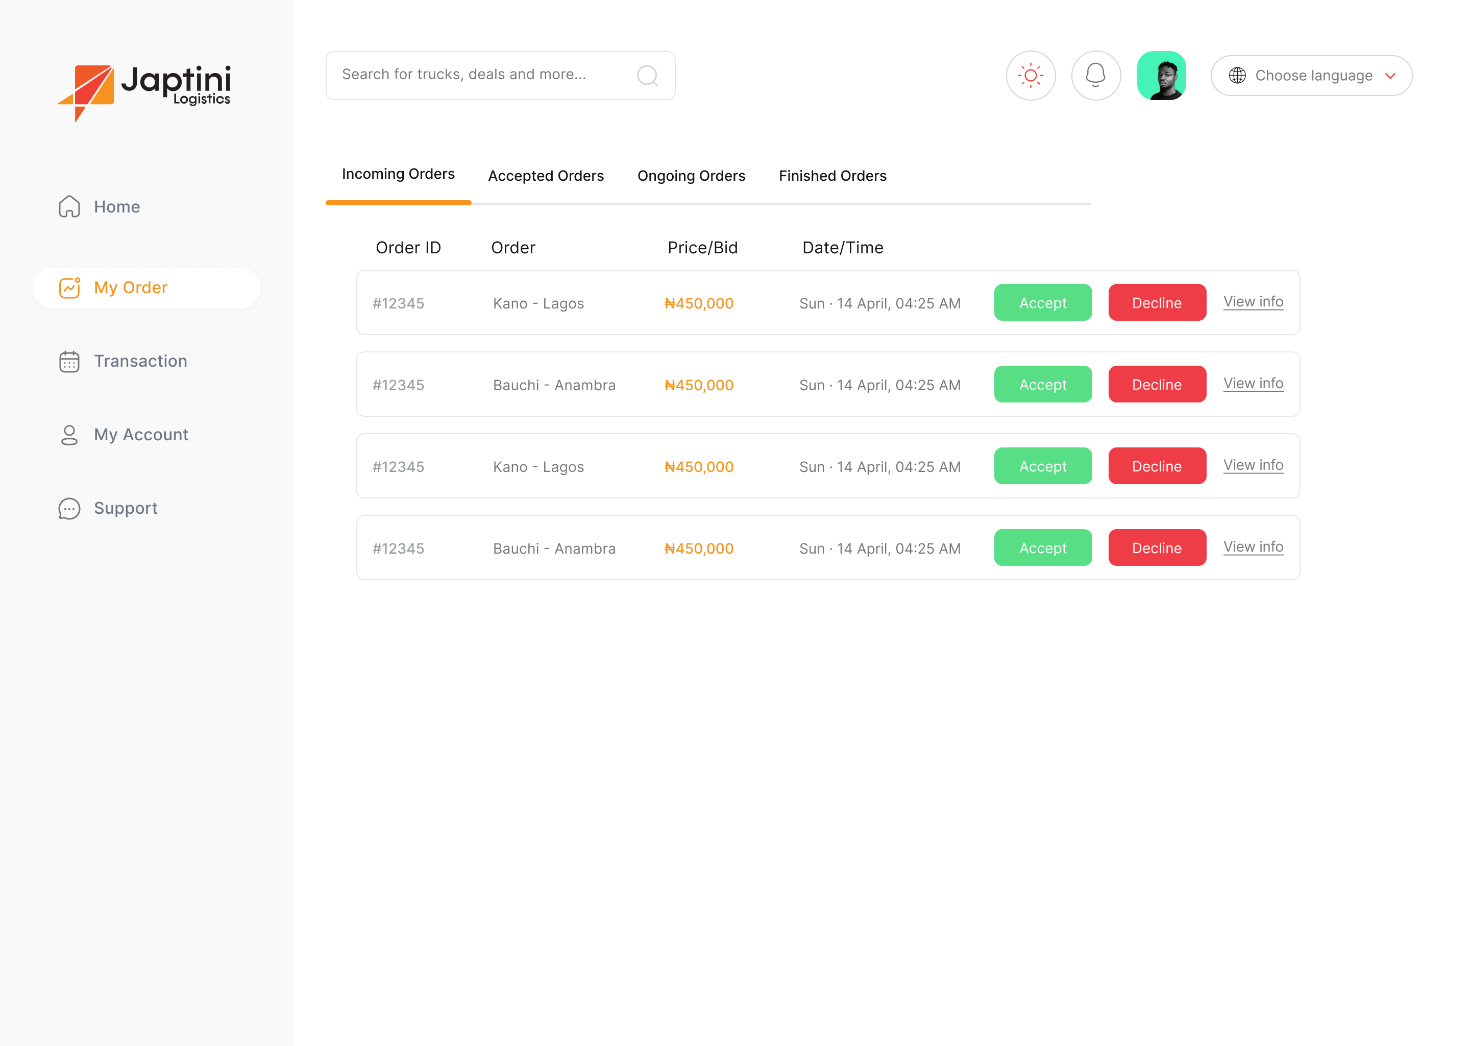Click #12345 in first order row
This screenshot has height=1046, width=1470.
point(398,303)
